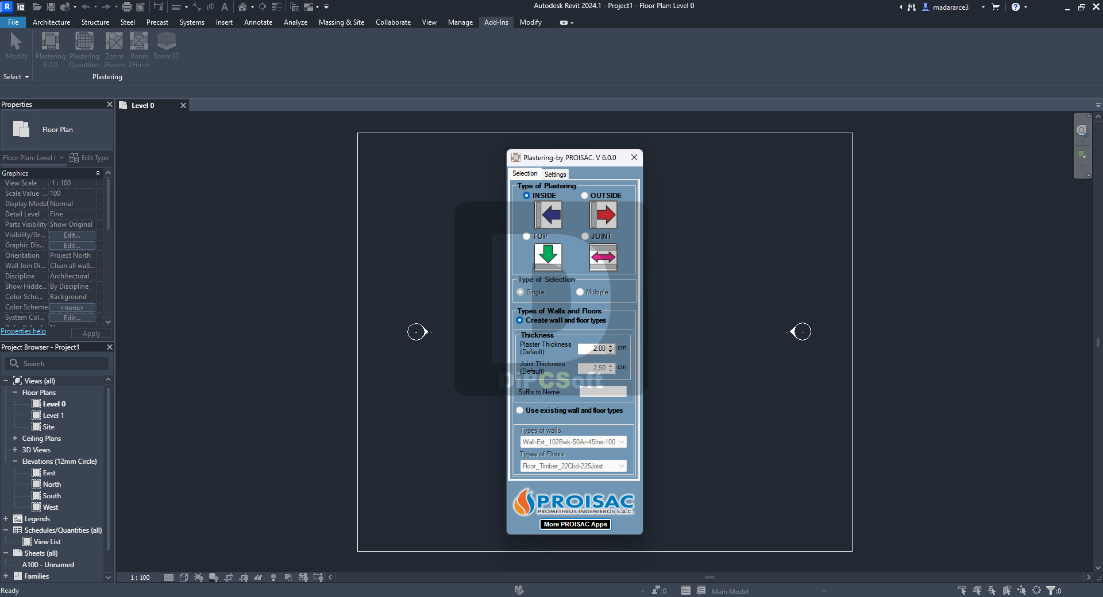The width and height of the screenshot is (1103, 597).
Task: Open the Select dropdown in ribbon
Action: click(16, 77)
